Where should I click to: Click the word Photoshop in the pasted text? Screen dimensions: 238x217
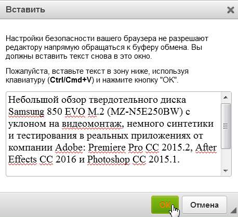109,159
